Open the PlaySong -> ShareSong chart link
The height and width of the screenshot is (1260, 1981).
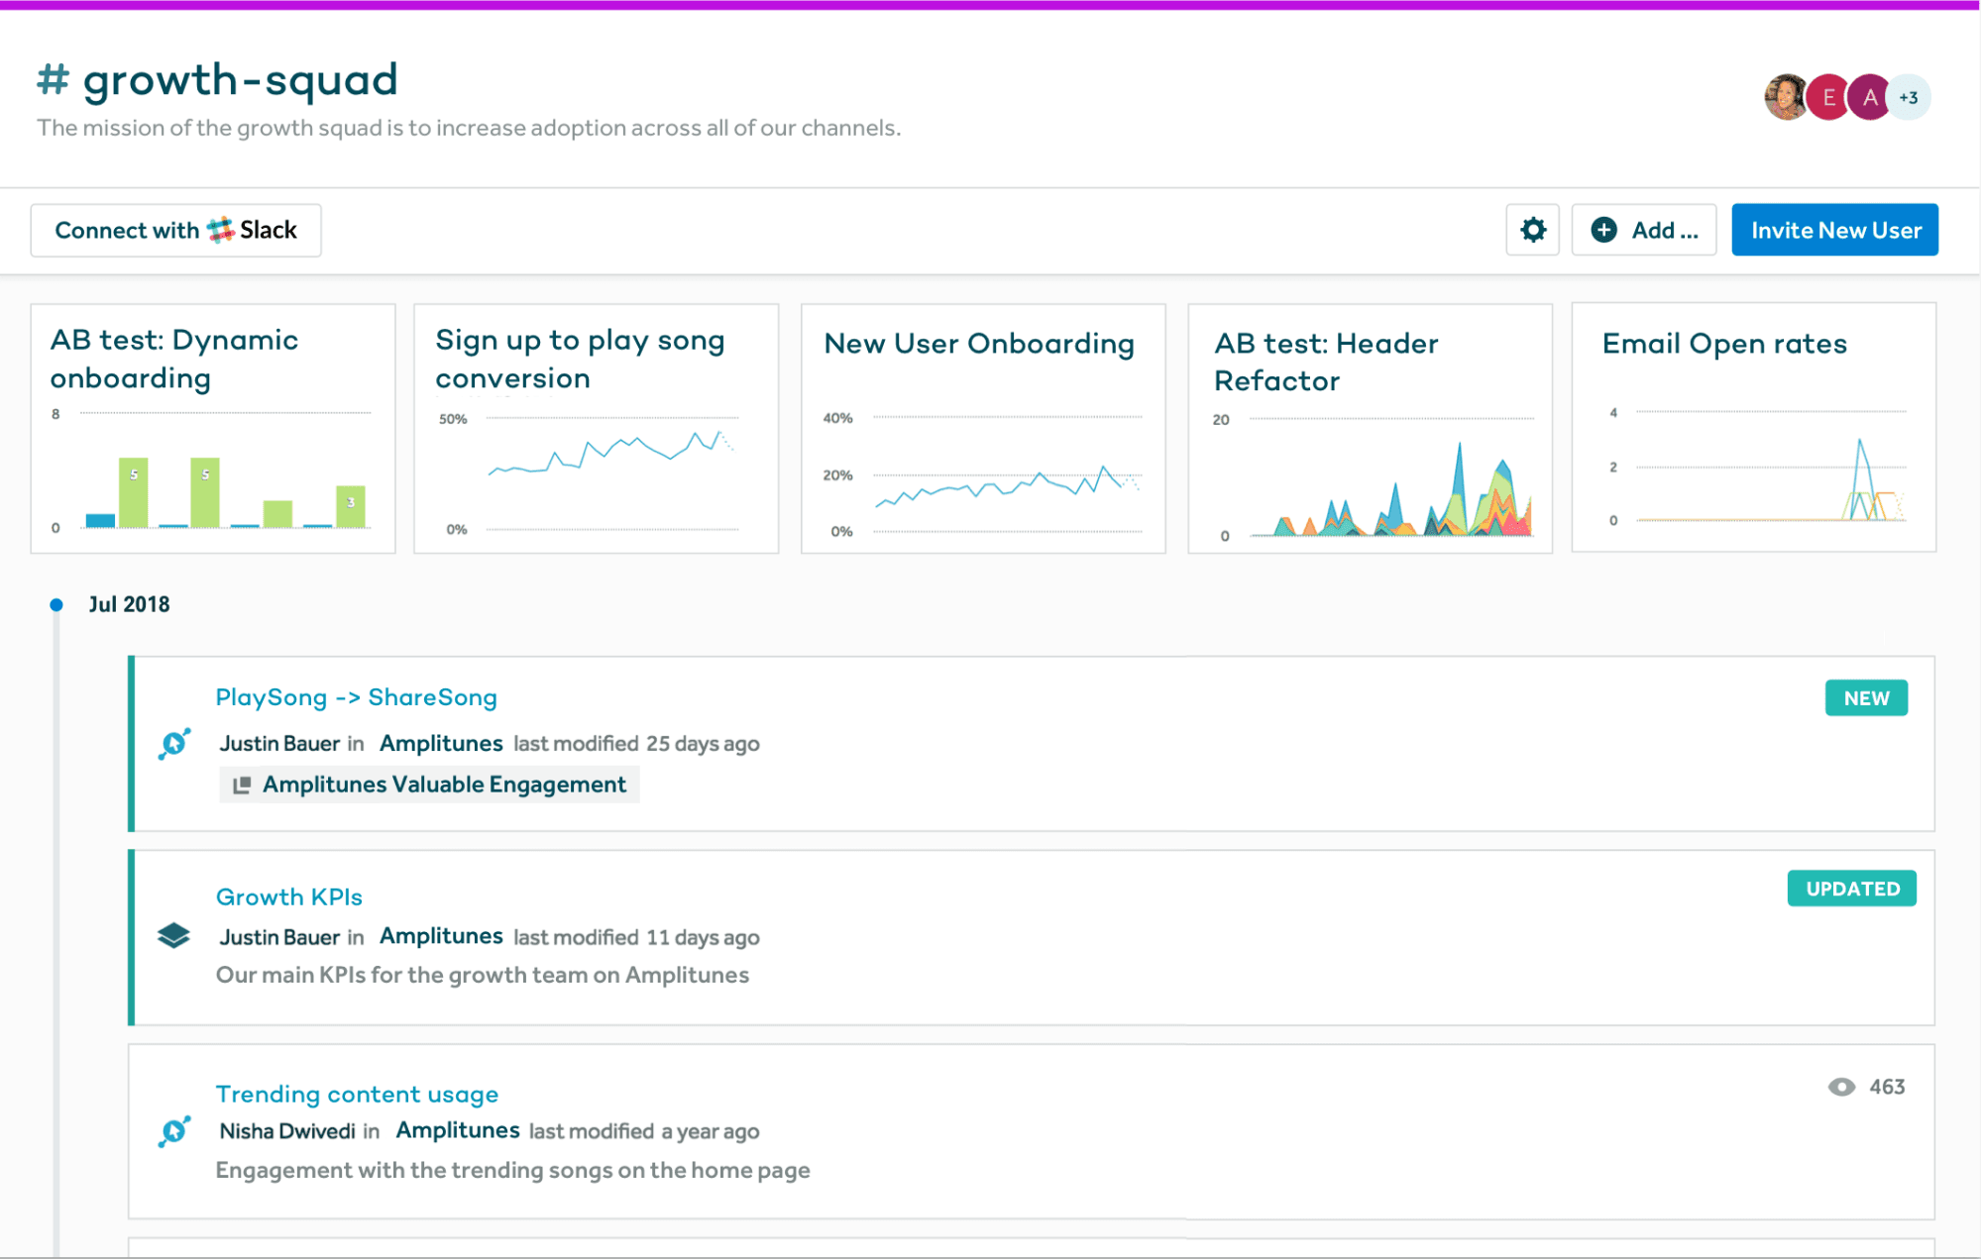pyautogui.click(x=356, y=697)
